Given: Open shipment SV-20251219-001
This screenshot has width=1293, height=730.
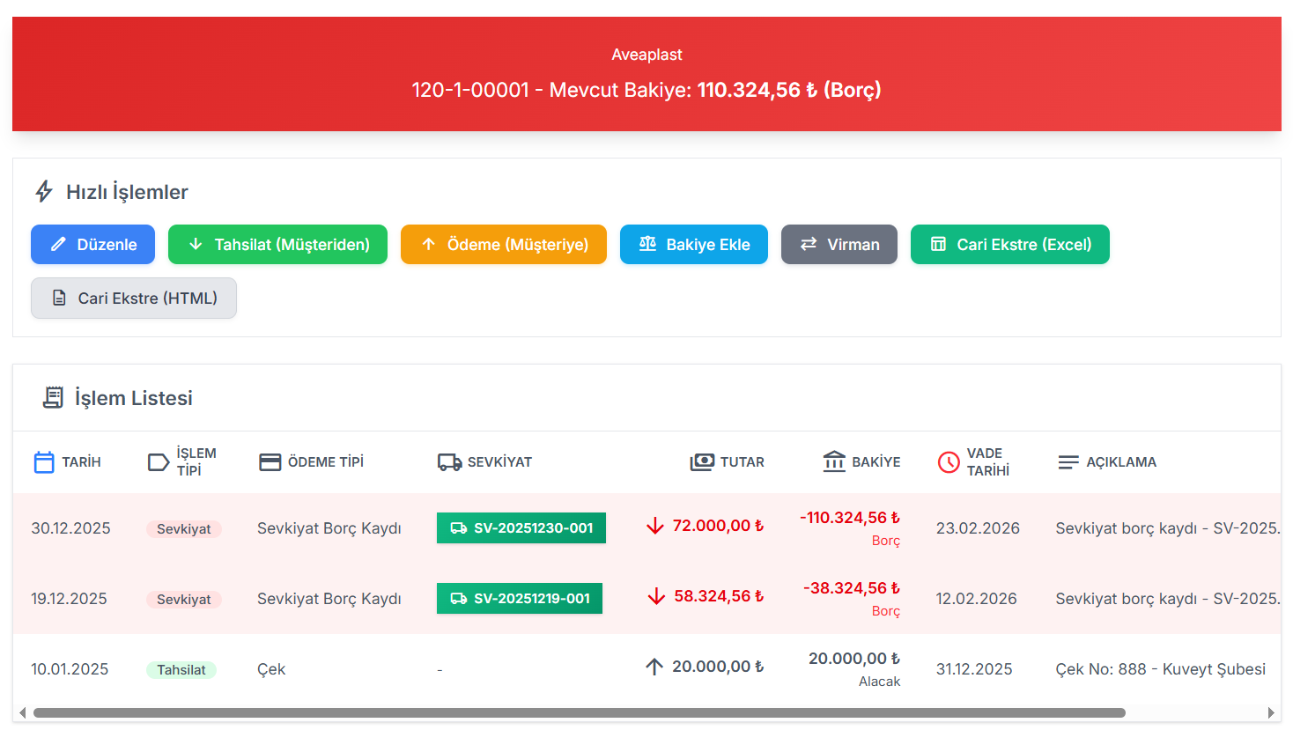Looking at the screenshot, I should (519, 598).
